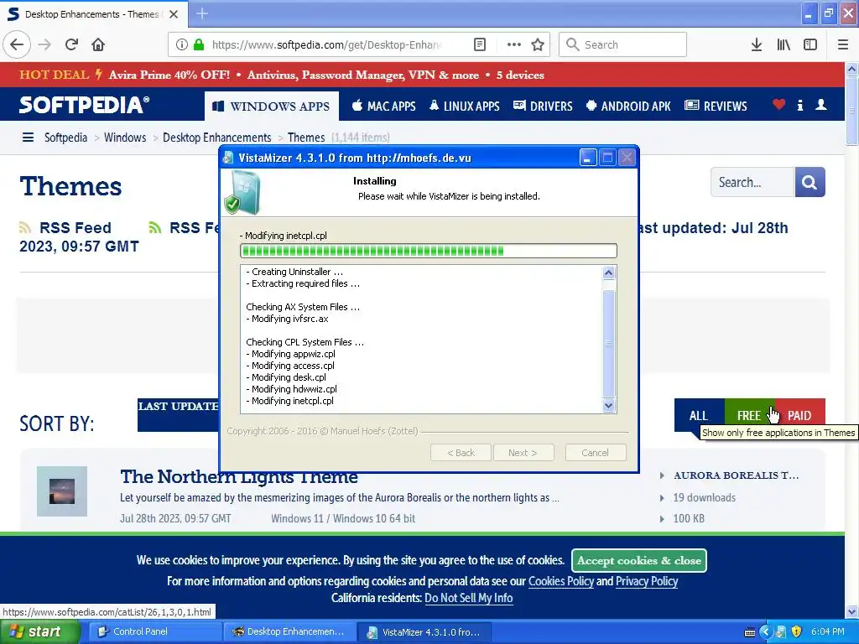Open the Privacy Policy link
859x644 pixels.
click(647, 581)
